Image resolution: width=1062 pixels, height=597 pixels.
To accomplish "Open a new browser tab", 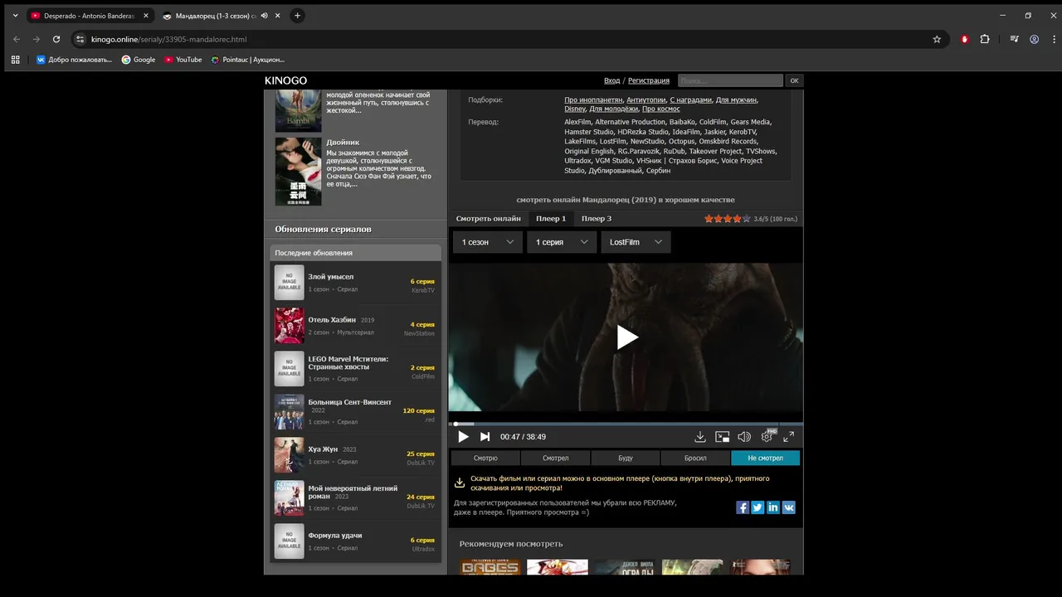I will click(x=297, y=16).
